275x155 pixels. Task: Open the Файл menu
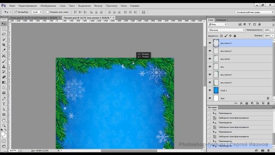[x=12, y=6]
